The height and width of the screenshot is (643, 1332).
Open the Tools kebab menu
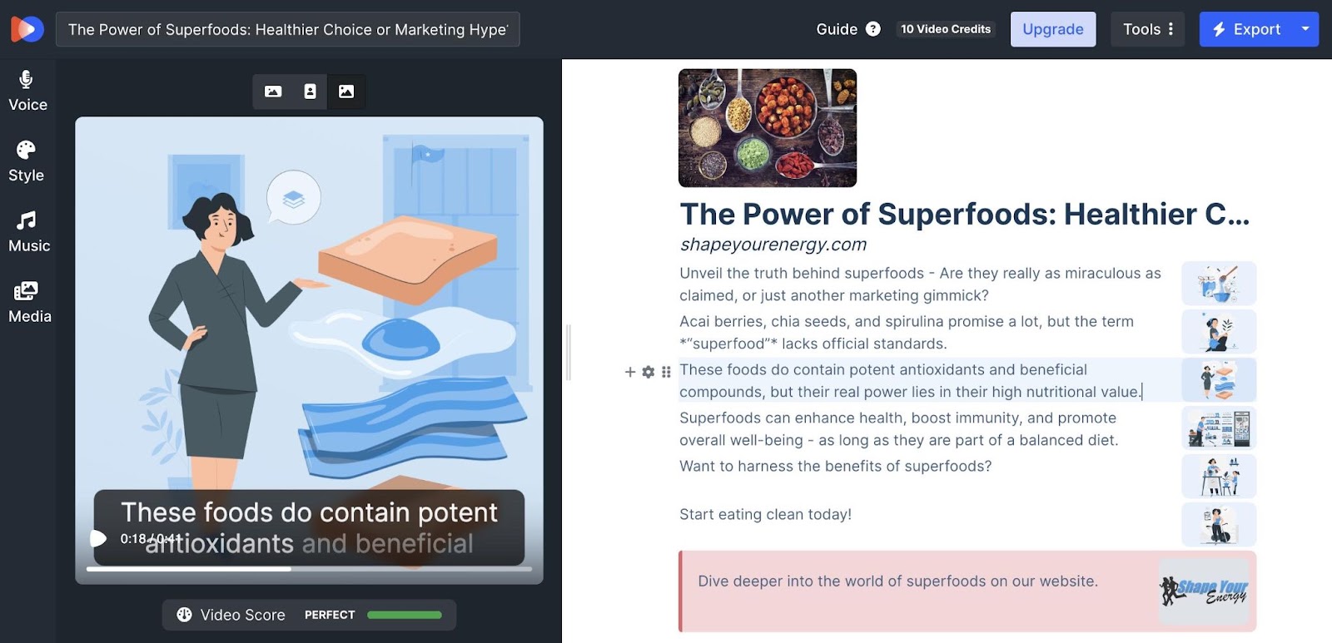pyautogui.click(x=1170, y=28)
